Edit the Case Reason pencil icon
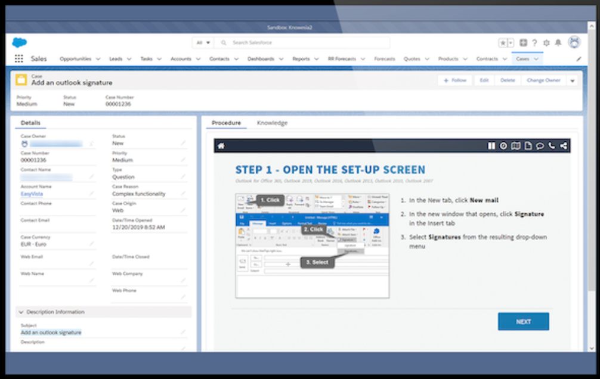Image resolution: width=600 pixels, height=379 pixels. tap(183, 194)
